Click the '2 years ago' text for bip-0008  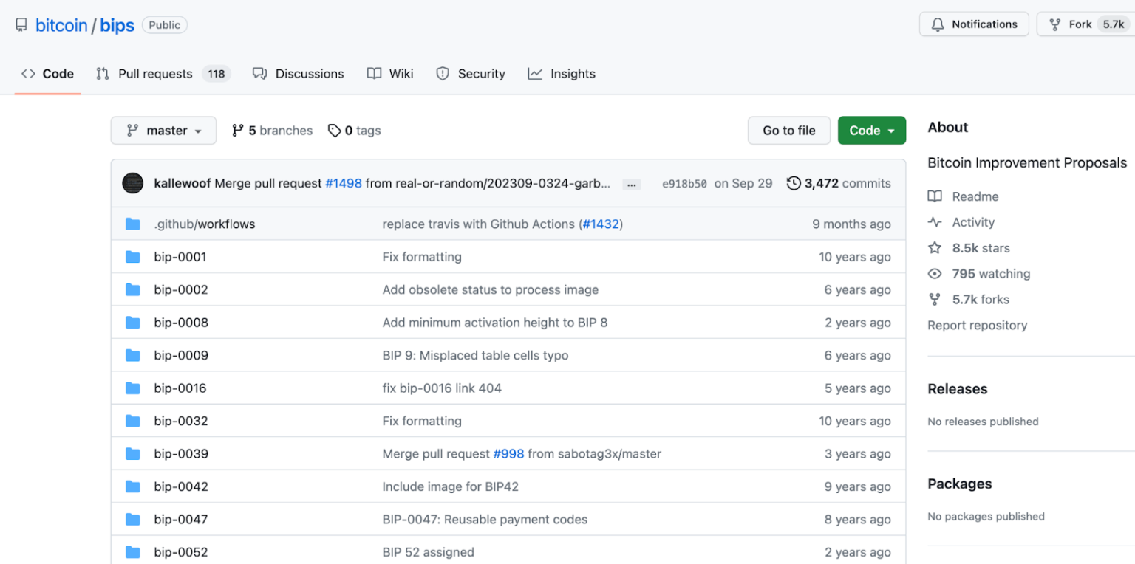click(858, 323)
